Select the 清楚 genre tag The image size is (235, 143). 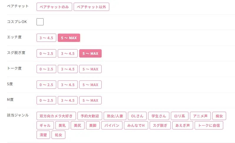(43, 135)
